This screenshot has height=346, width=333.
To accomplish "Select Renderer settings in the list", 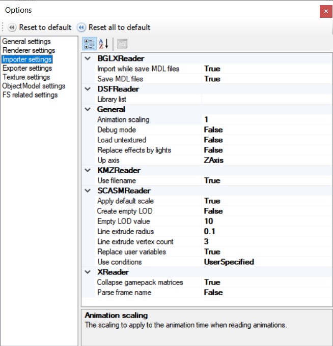I will (x=29, y=50).
